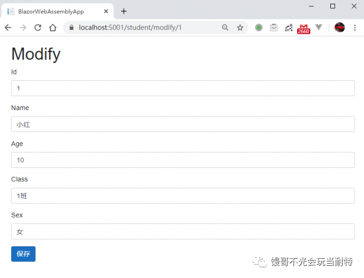Click the translate extension icon
Image resolution: width=364 pixels, height=278 pixels.
pos(289,28)
